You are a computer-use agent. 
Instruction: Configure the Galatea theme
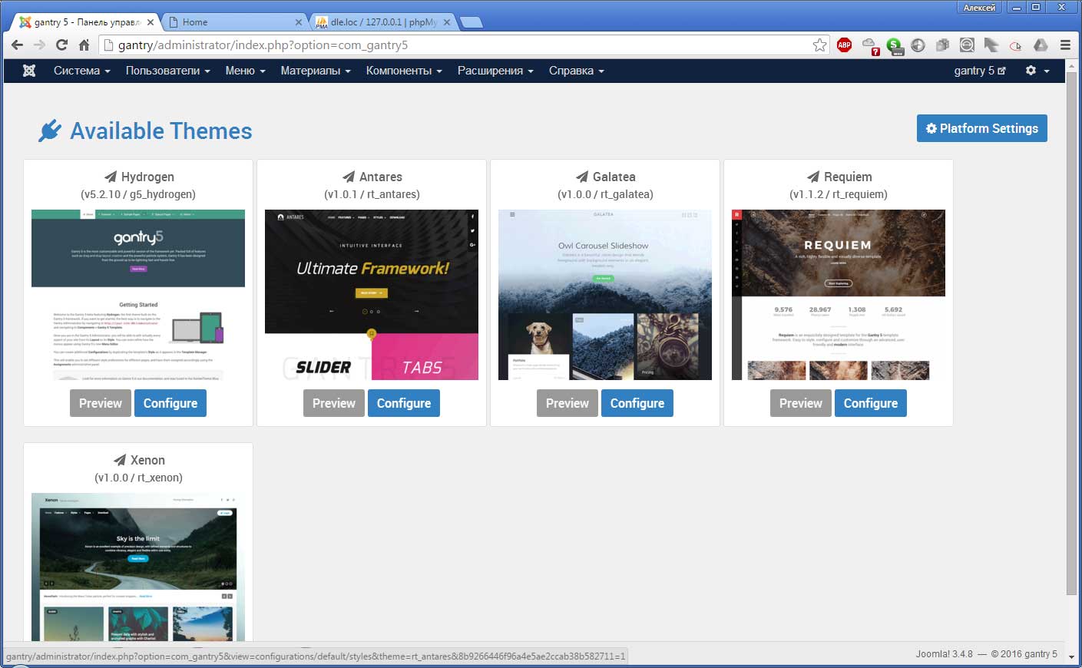[637, 403]
